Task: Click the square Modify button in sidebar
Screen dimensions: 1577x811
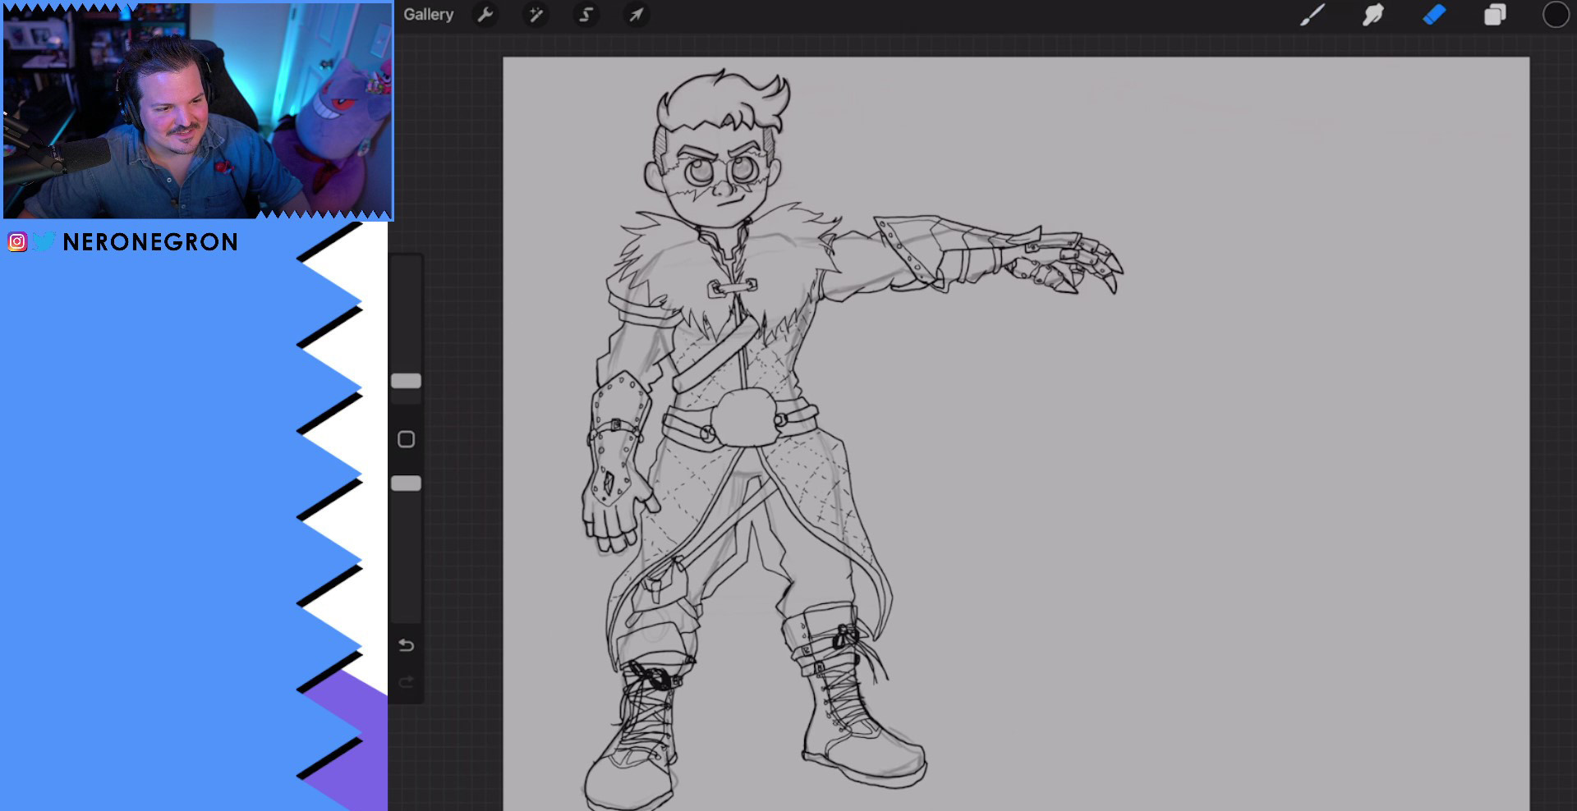Action: 406,439
